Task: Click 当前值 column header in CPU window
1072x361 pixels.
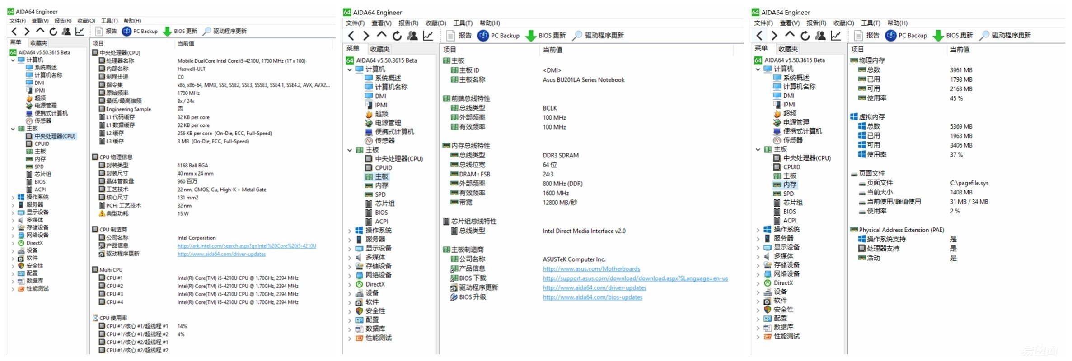Action: pyautogui.click(x=186, y=43)
